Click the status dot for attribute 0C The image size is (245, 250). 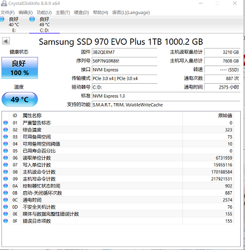coord(5,200)
